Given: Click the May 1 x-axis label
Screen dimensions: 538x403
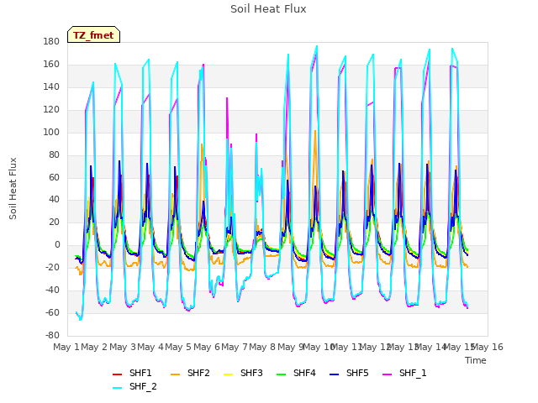Looking at the screenshot, I should coord(66,347).
